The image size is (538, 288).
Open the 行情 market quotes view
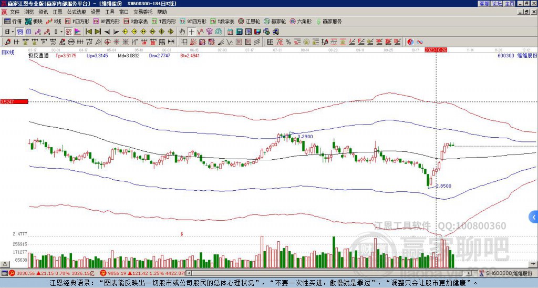coord(13,21)
